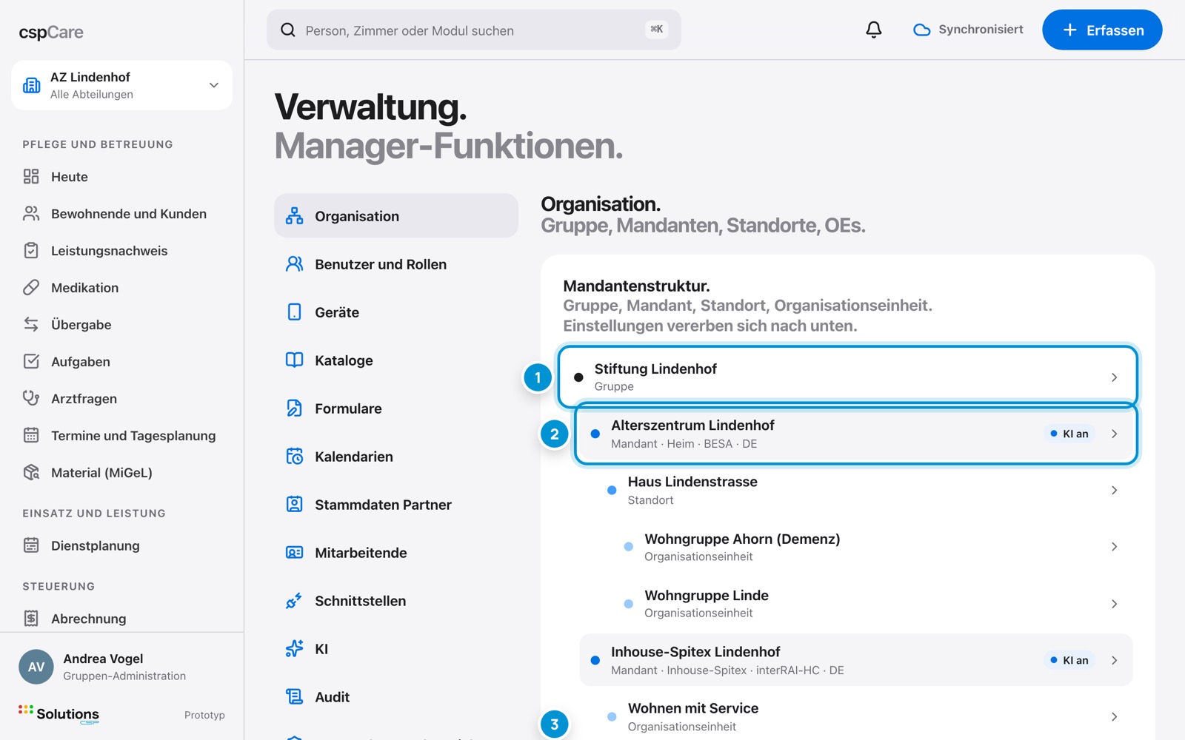The height and width of the screenshot is (740, 1185).
Task: Click the cloud sync status icon
Action: [921, 30]
